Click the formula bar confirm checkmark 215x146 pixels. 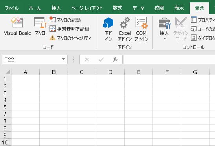[101, 59]
